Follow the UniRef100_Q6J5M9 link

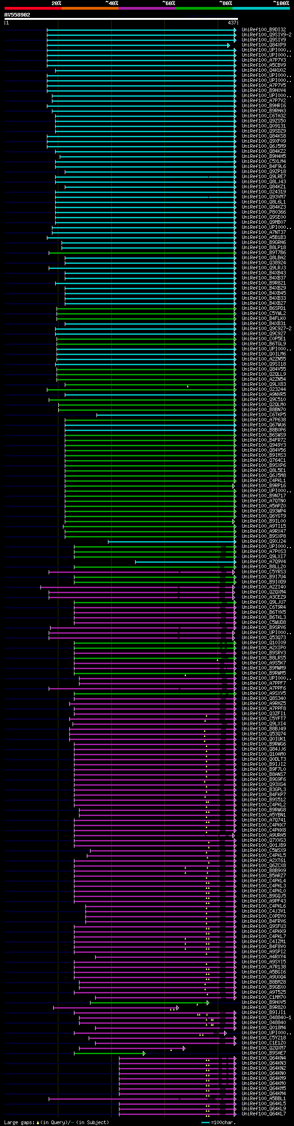(264, 146)
